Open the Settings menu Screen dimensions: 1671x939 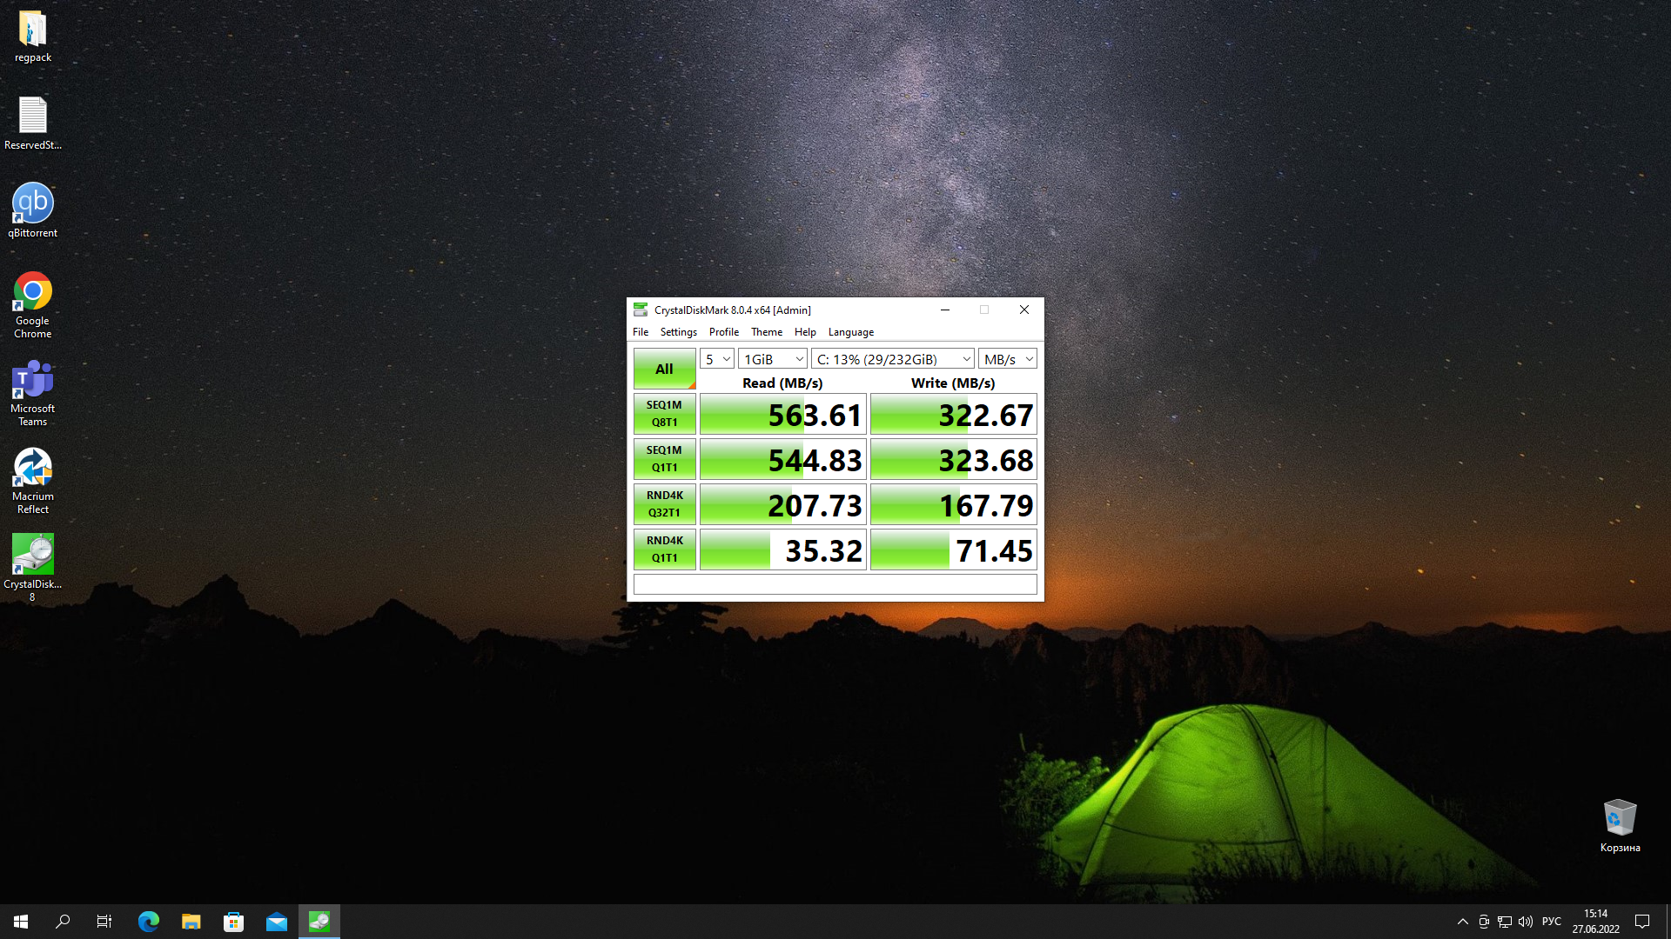pyautogui.click(x=678, y=332)
